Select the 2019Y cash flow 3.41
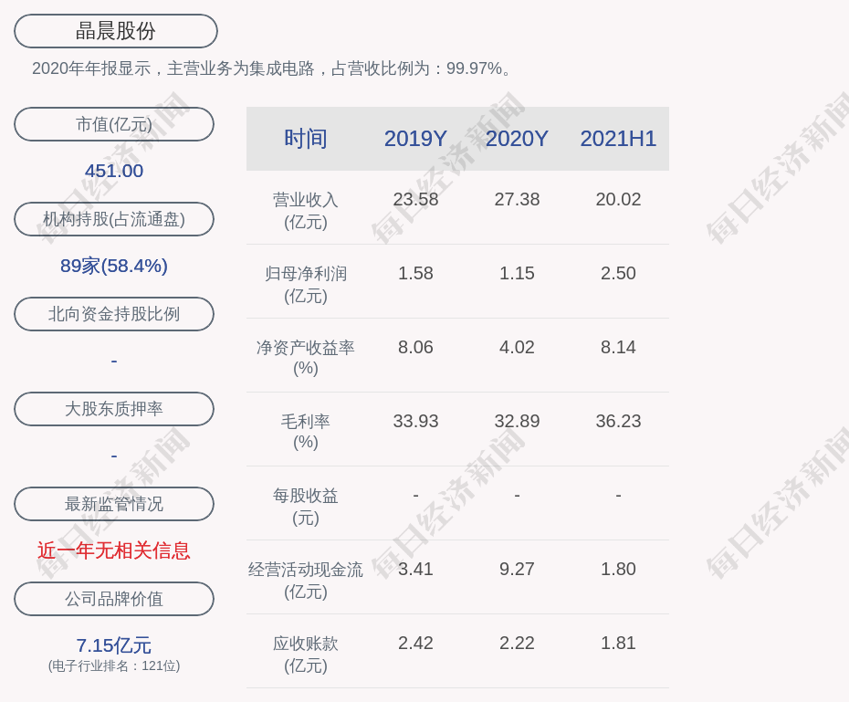The height and width of the screenshot is (702, 849). 415,569
